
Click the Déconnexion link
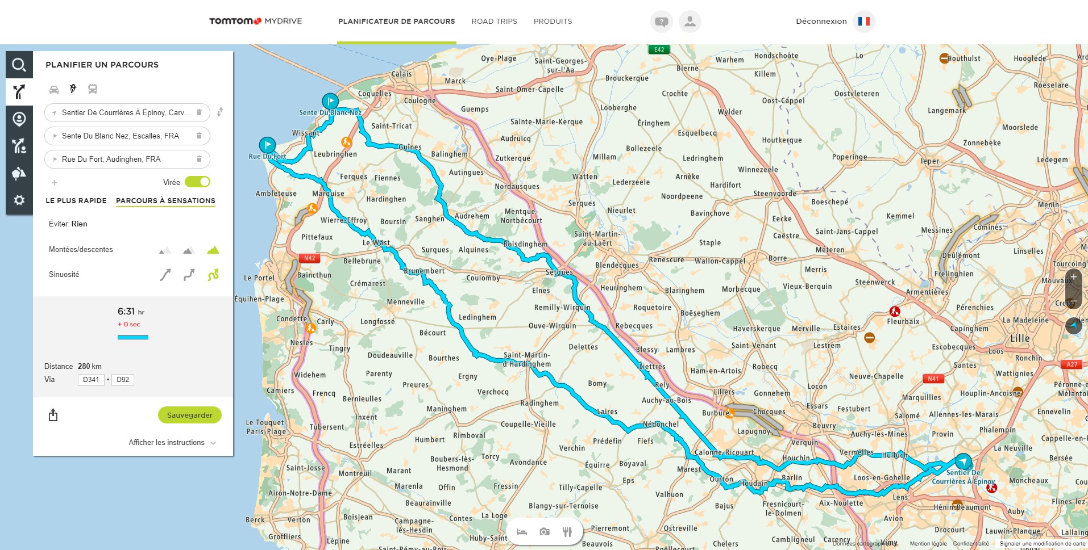[x=821, y=22]
